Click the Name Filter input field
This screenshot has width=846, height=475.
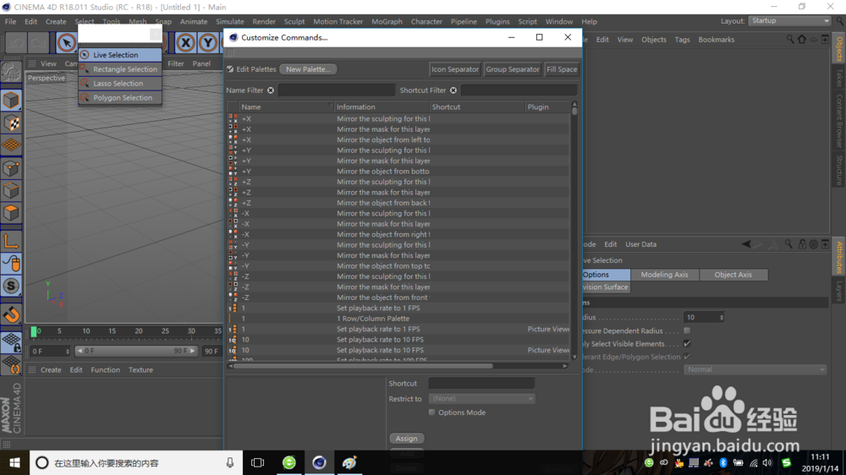pyautogui.click(x=336, y=90)
